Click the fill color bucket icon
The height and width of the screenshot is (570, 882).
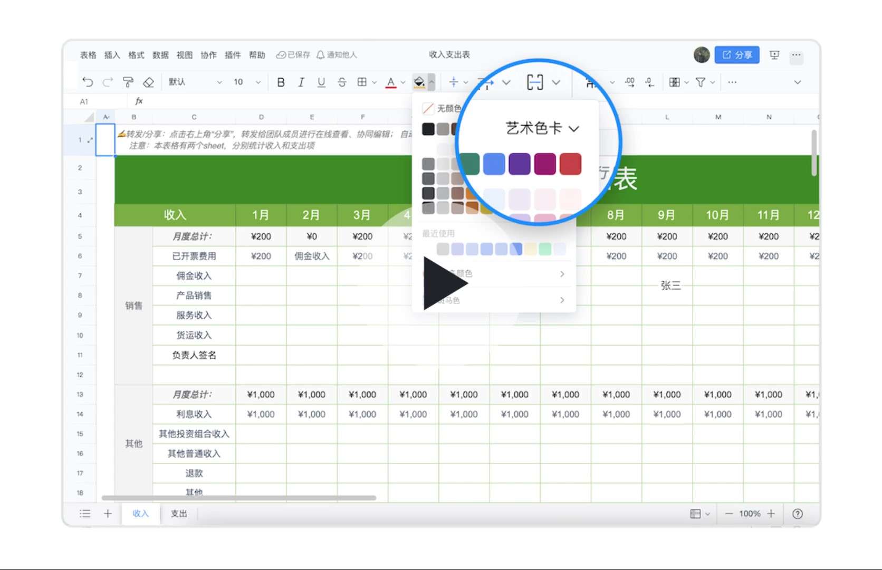419,82
